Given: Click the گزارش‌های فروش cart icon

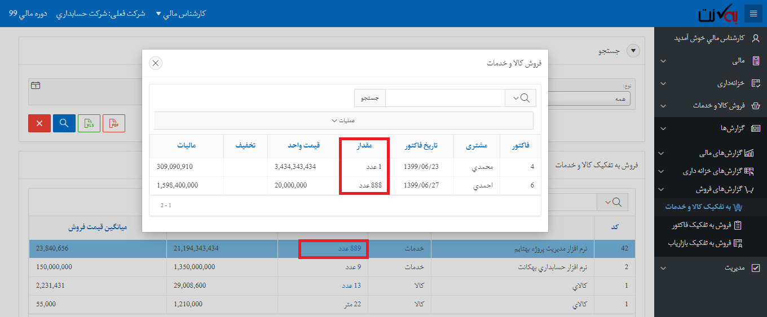Looking at the screenshot, I should coord(750,189).
